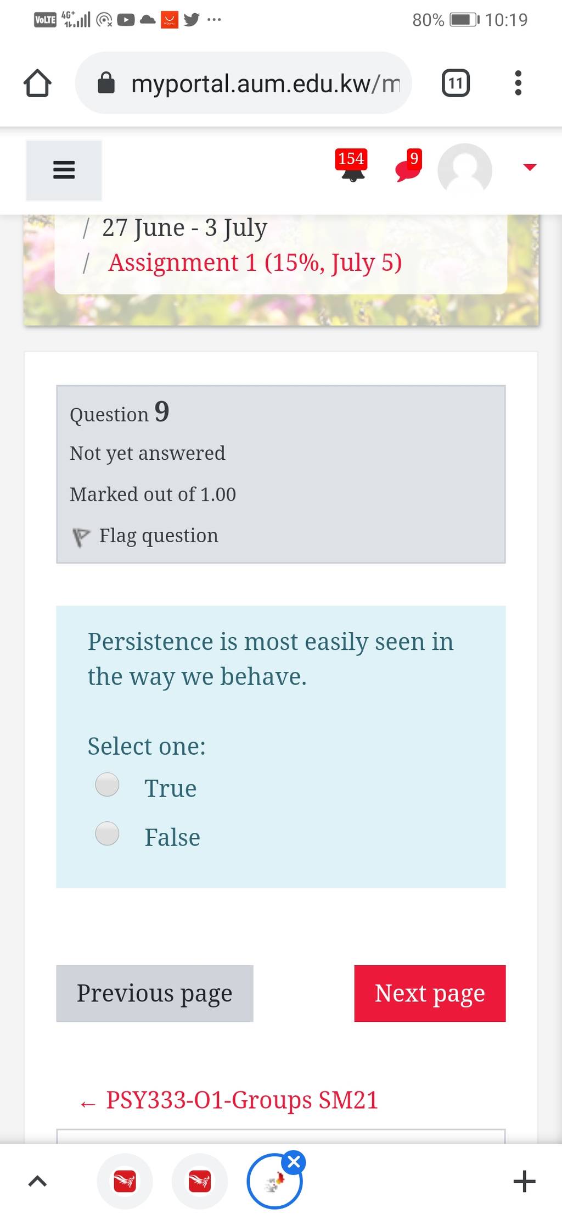The height and width of the screenshot is (1219, 562).
Task: Select the True radio option
Action: 107,784
